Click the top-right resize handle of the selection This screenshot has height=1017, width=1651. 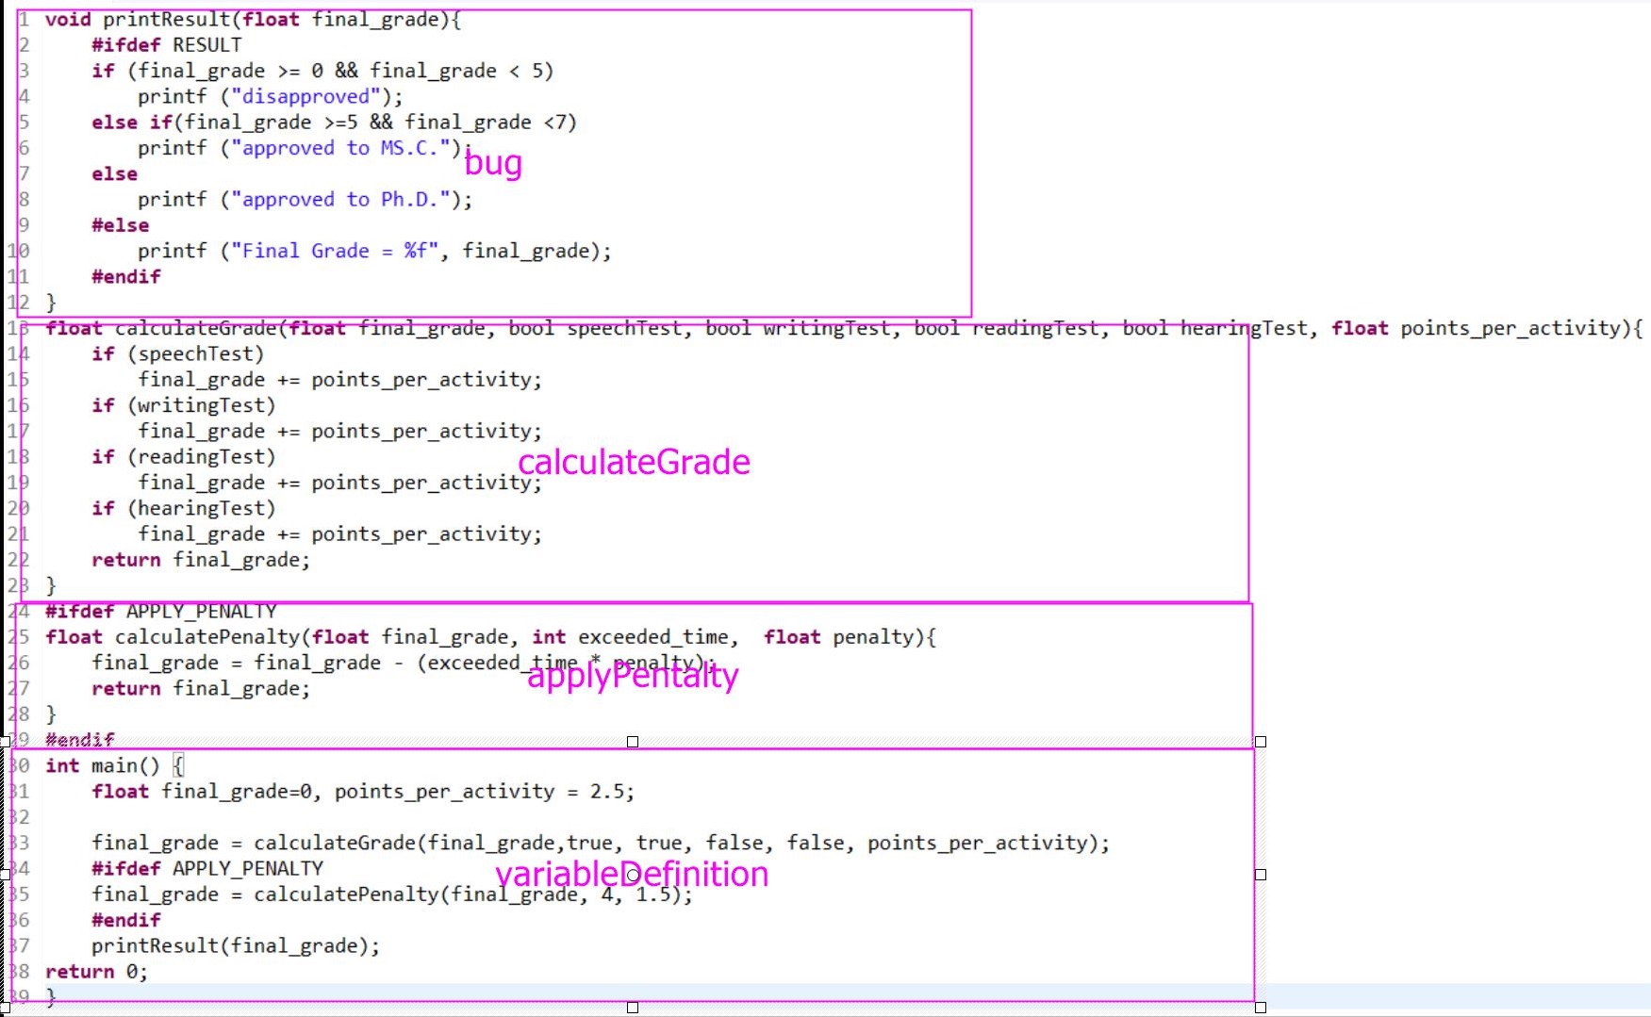click(1261, 742)
